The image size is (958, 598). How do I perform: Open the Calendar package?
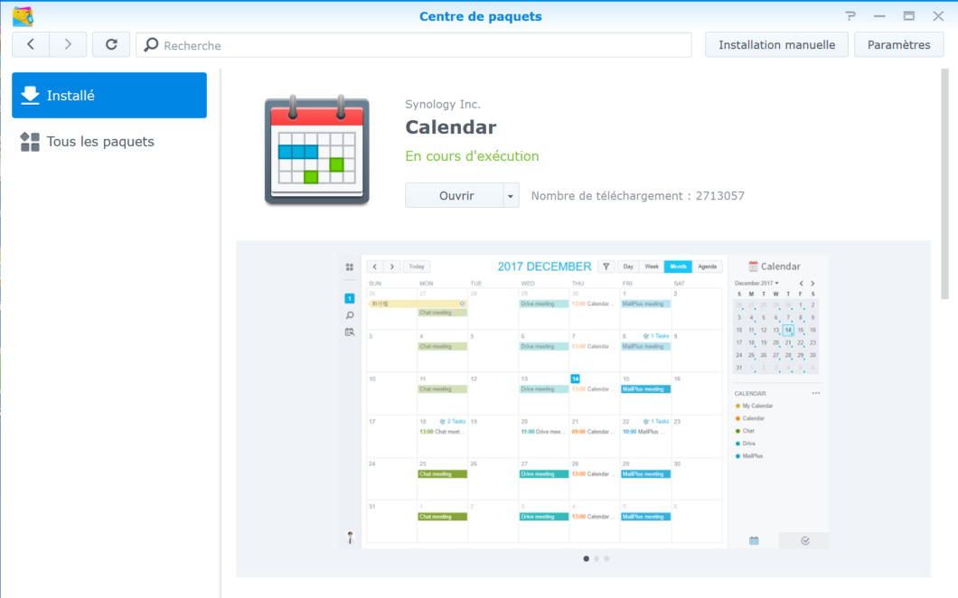(x=454, y=195)
